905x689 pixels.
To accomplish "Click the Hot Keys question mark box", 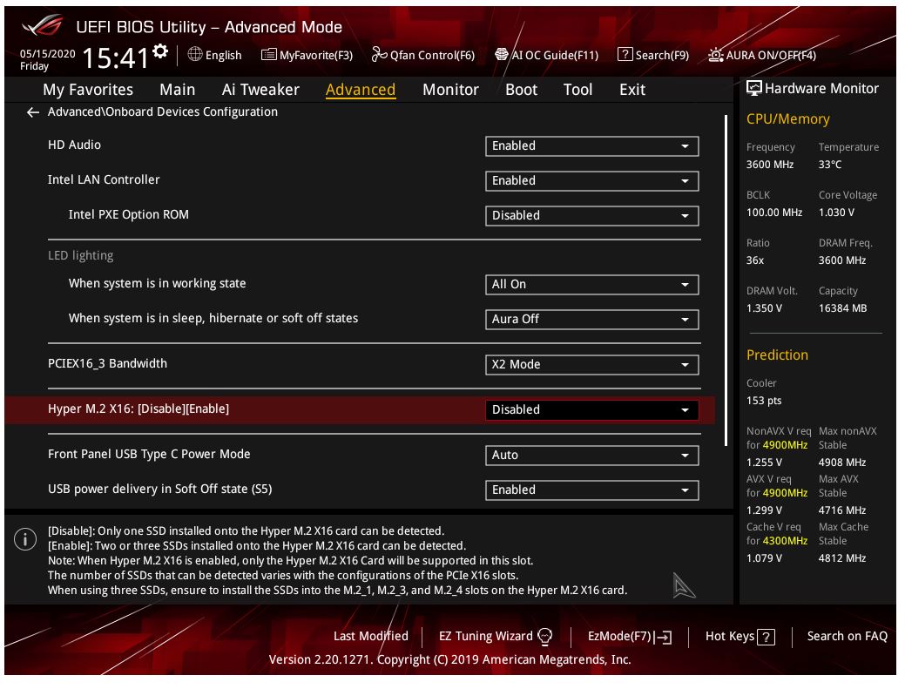I will pos(766,637).
